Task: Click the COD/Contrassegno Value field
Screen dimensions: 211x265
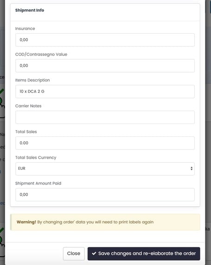Action: click(x=105, y=66)
